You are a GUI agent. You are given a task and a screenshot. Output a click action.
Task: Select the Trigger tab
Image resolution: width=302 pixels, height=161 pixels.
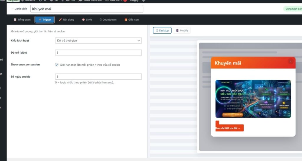45,20
